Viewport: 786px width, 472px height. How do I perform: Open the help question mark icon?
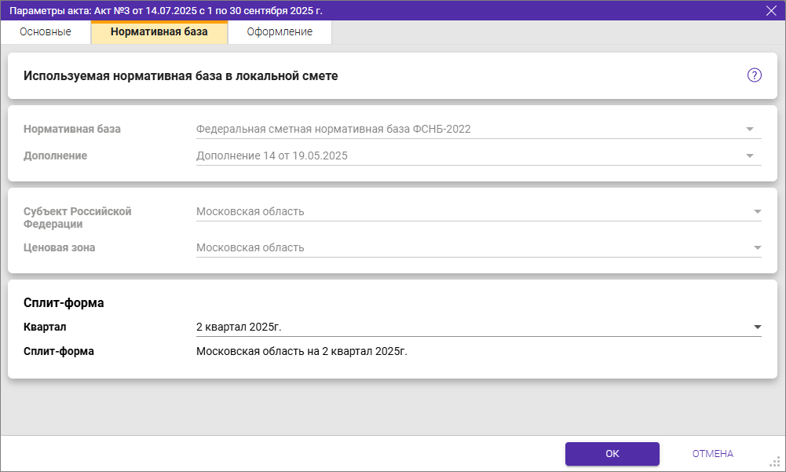click(755, 75)
